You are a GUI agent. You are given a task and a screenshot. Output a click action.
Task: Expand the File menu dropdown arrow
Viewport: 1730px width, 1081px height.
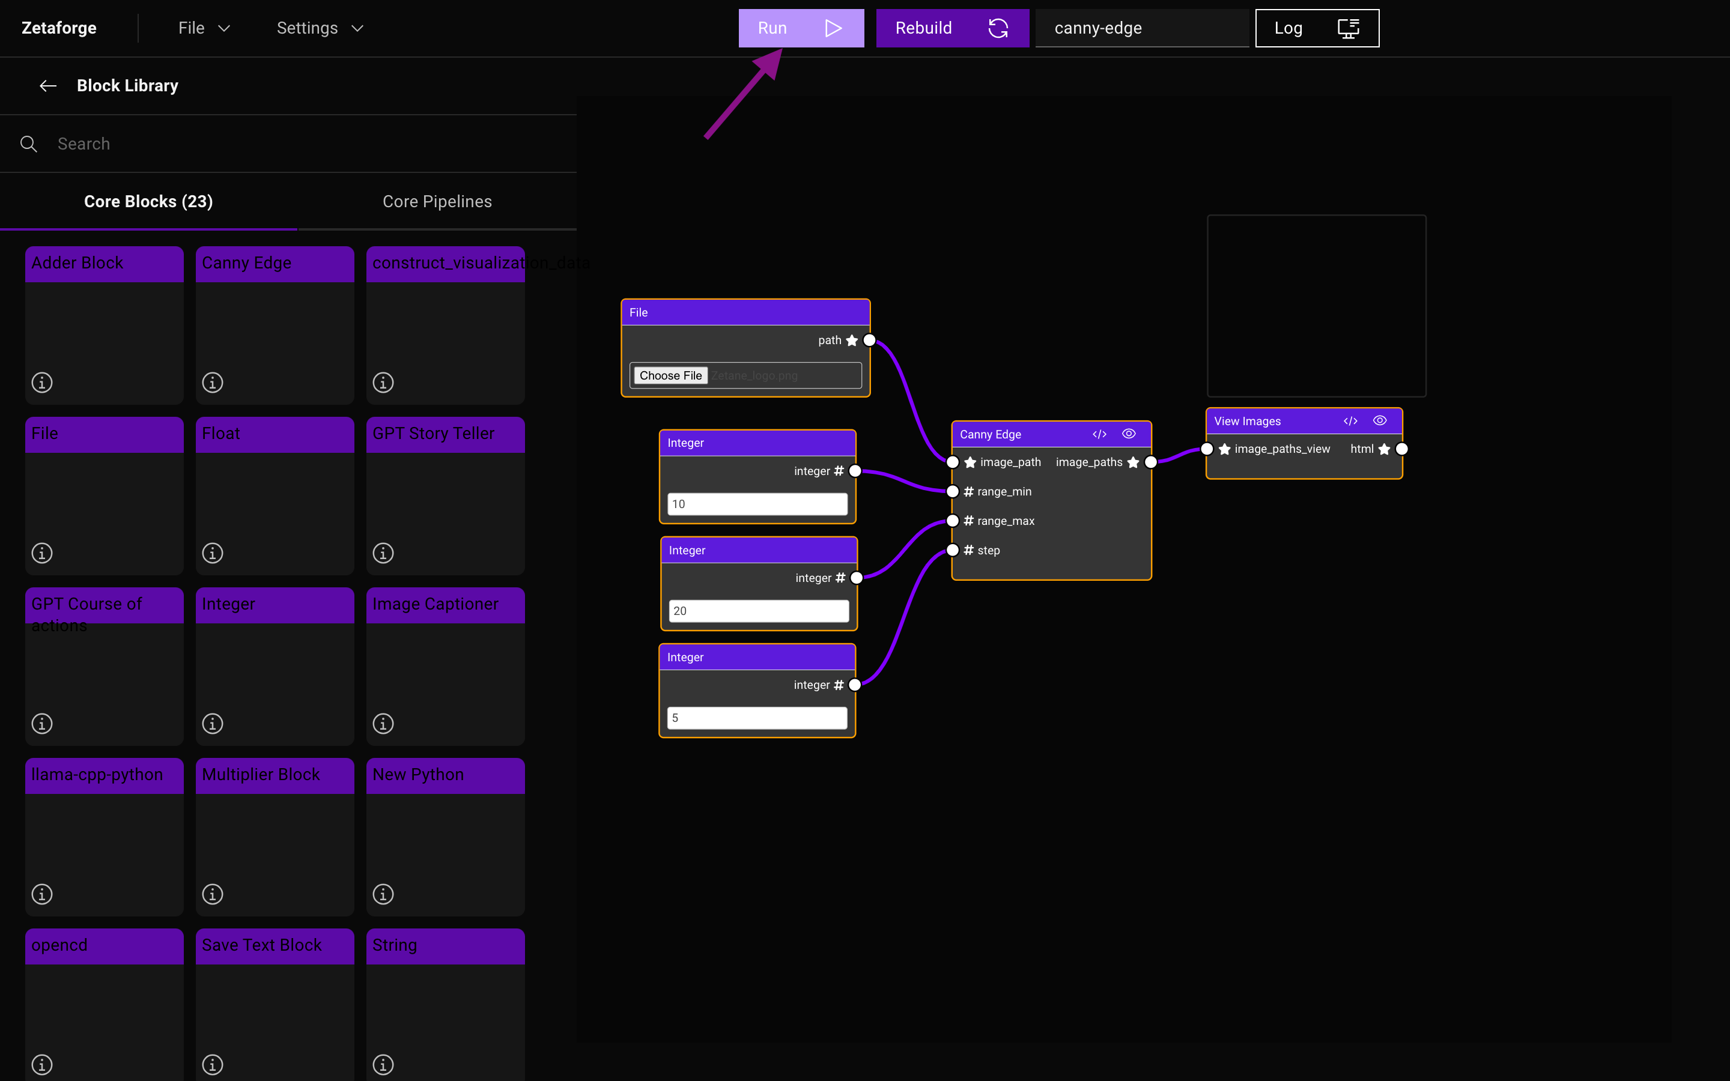(223, 28)
